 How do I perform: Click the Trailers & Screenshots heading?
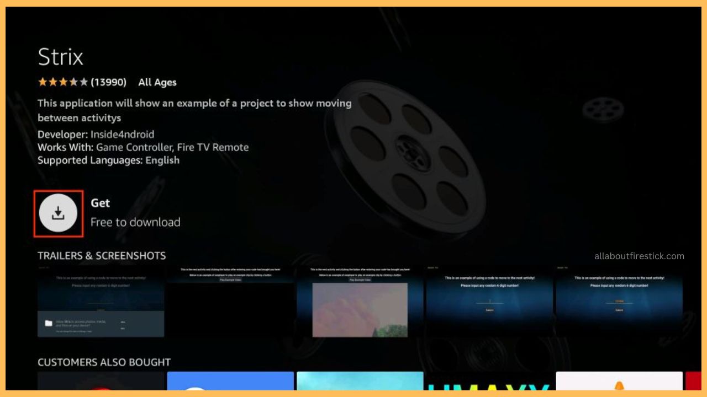(x=102, y=256)
